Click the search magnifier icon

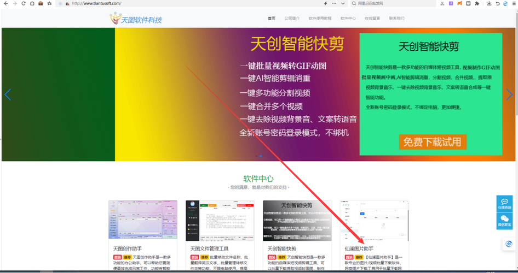click(x=354, y=3)
